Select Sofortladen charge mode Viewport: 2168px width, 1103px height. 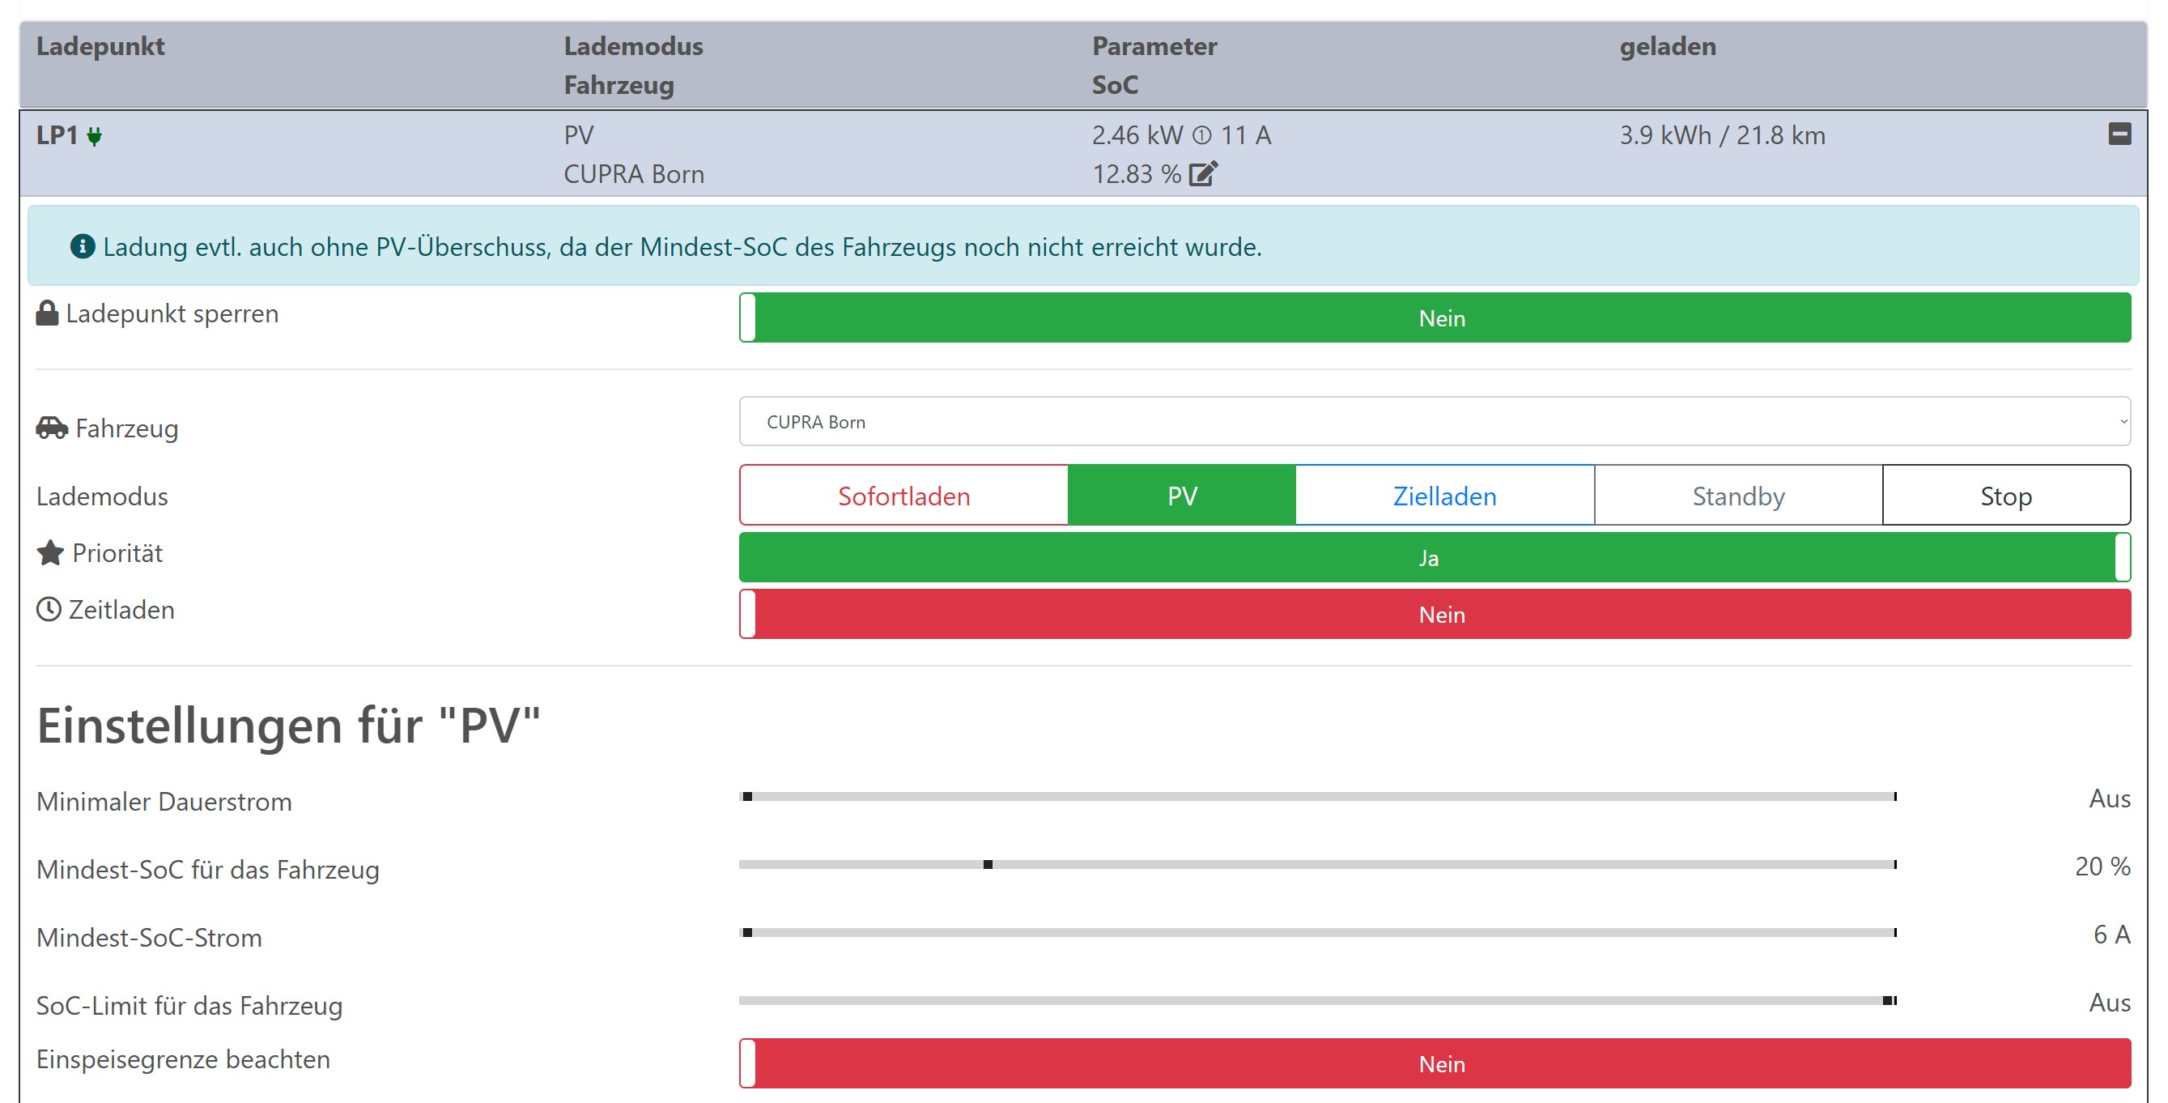point(904,496)
